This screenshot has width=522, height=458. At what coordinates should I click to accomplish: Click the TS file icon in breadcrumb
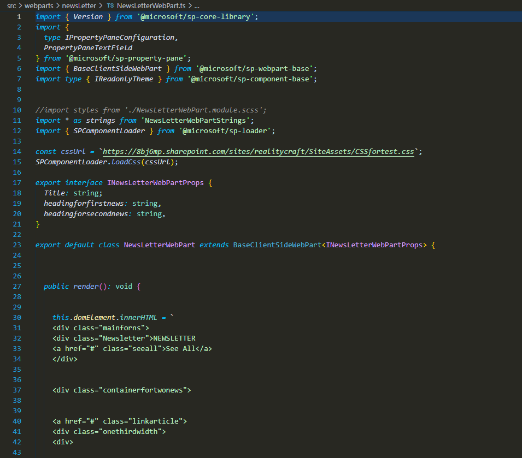click(x=110, y=5)
